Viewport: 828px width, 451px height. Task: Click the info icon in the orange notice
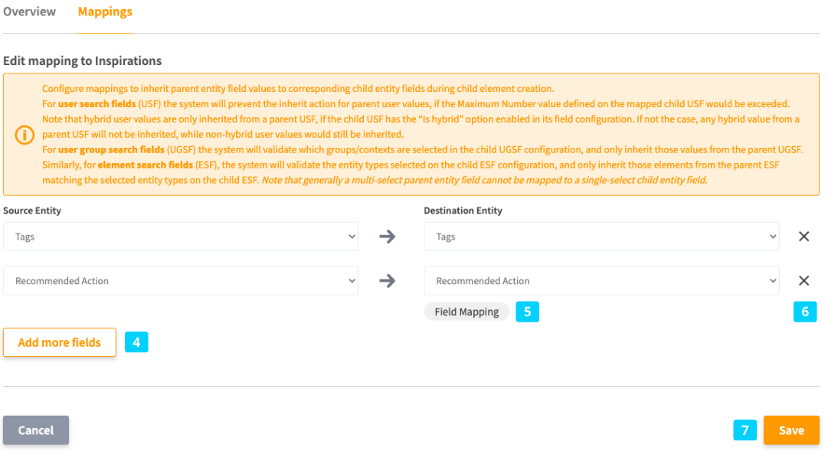coord(25,135)
